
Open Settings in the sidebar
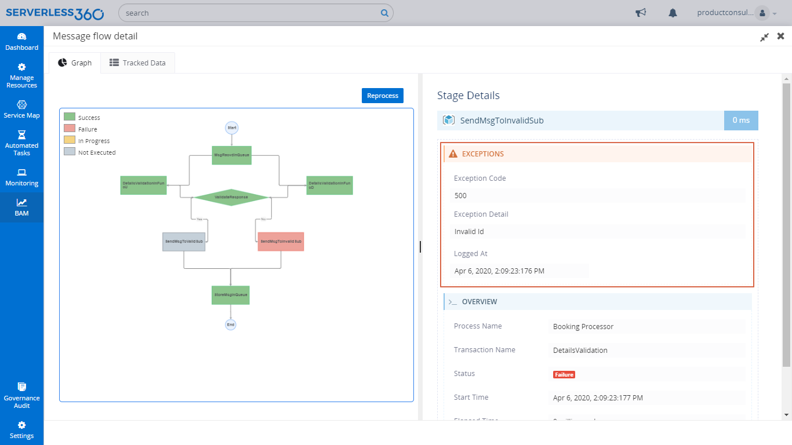21,429
